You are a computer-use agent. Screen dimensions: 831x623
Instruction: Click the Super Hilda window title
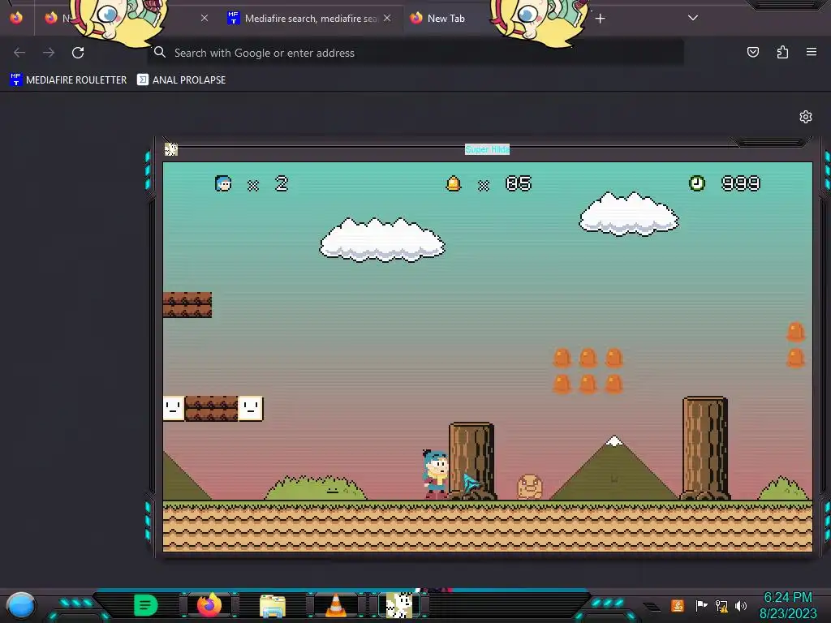coord(487,149)
